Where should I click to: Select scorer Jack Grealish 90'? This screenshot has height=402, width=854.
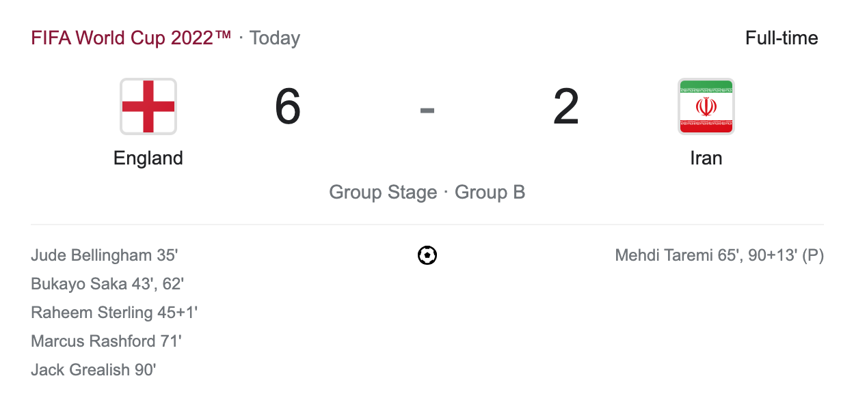[x=94, y=371]
